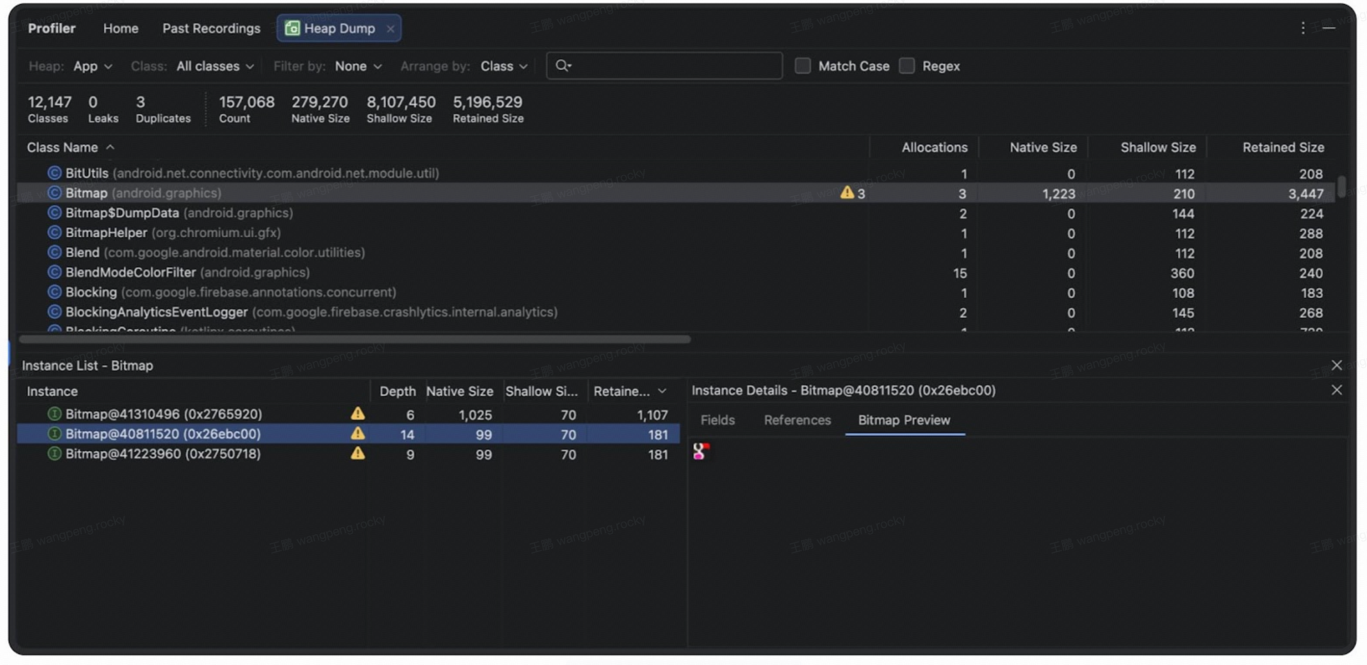The width and height of the screenshot is (1367, 665).
Task: Close the Instance List panel
Action: tap(1336, 365)
